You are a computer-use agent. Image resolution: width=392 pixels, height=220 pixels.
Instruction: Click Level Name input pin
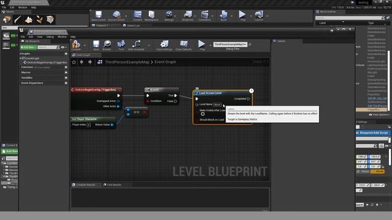[x=197, y=105]
